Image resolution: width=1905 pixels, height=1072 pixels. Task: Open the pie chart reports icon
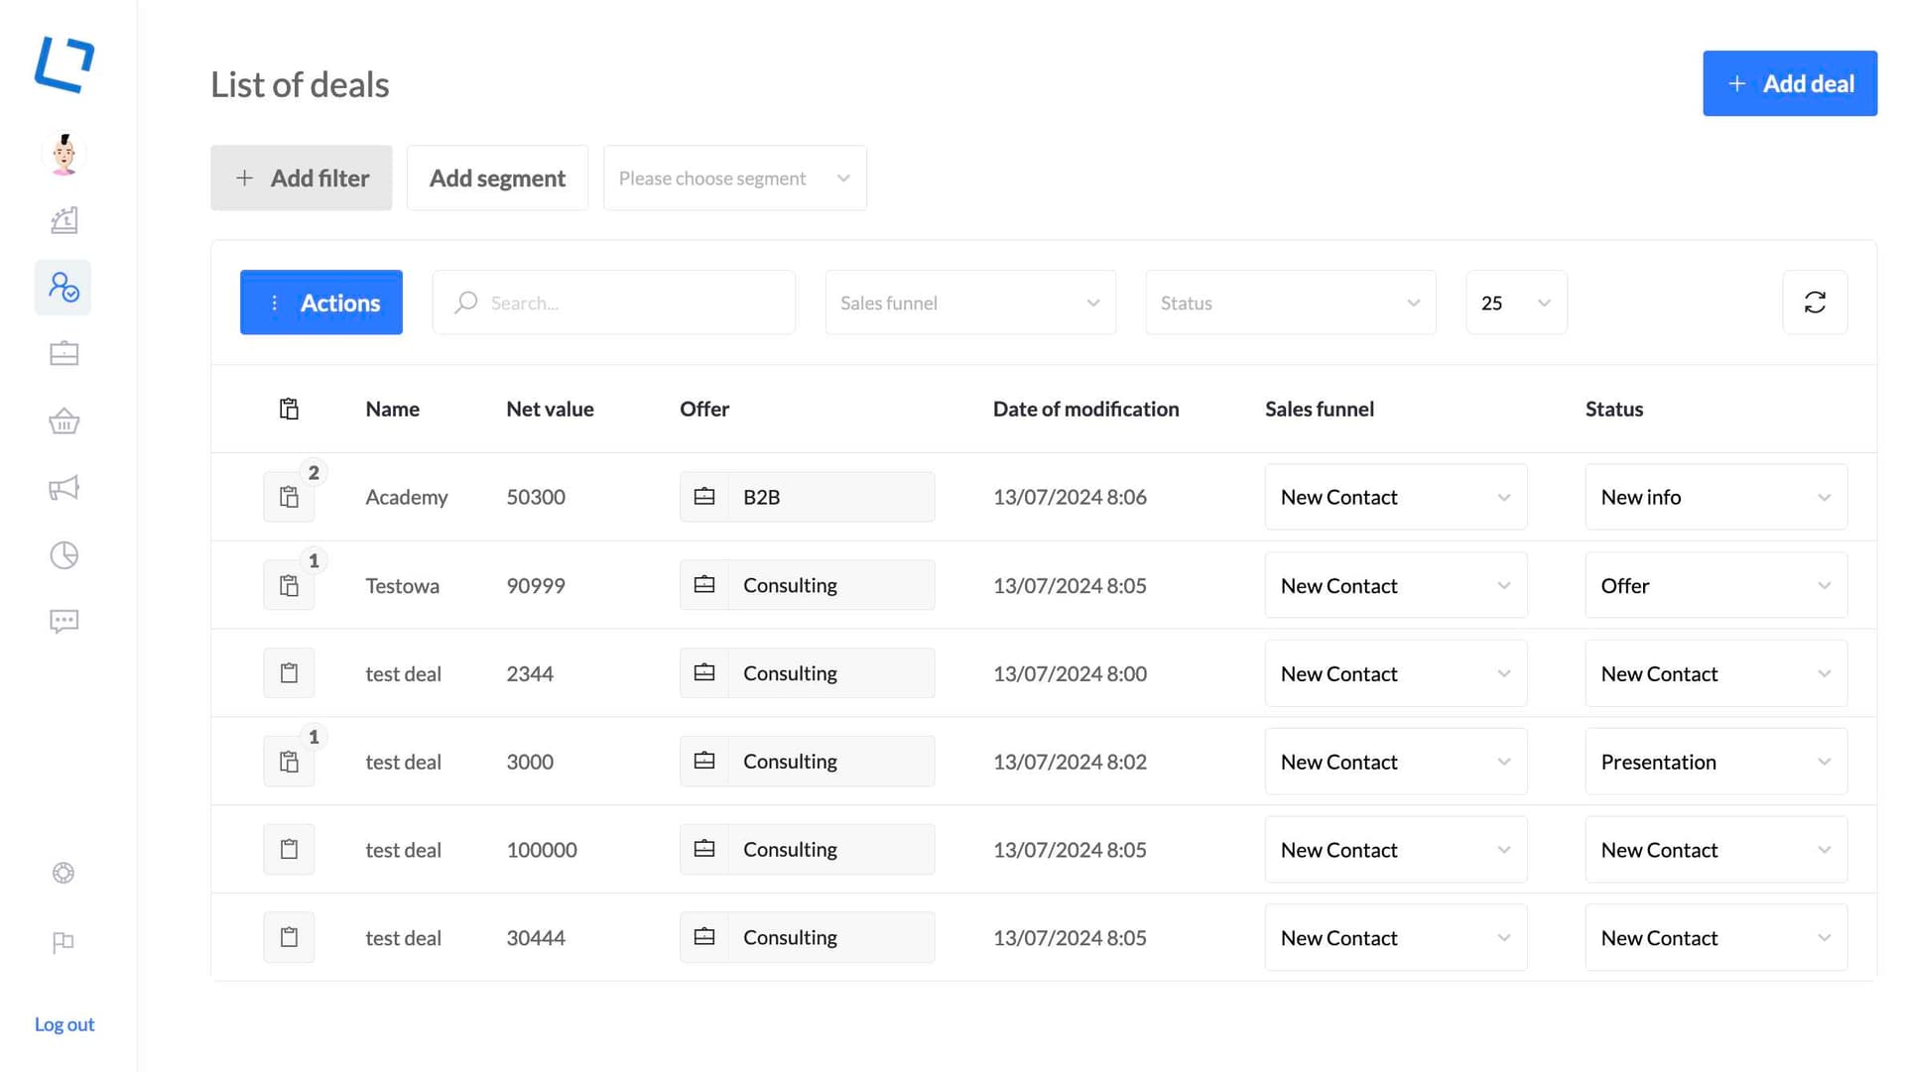(x=63, y=555)
